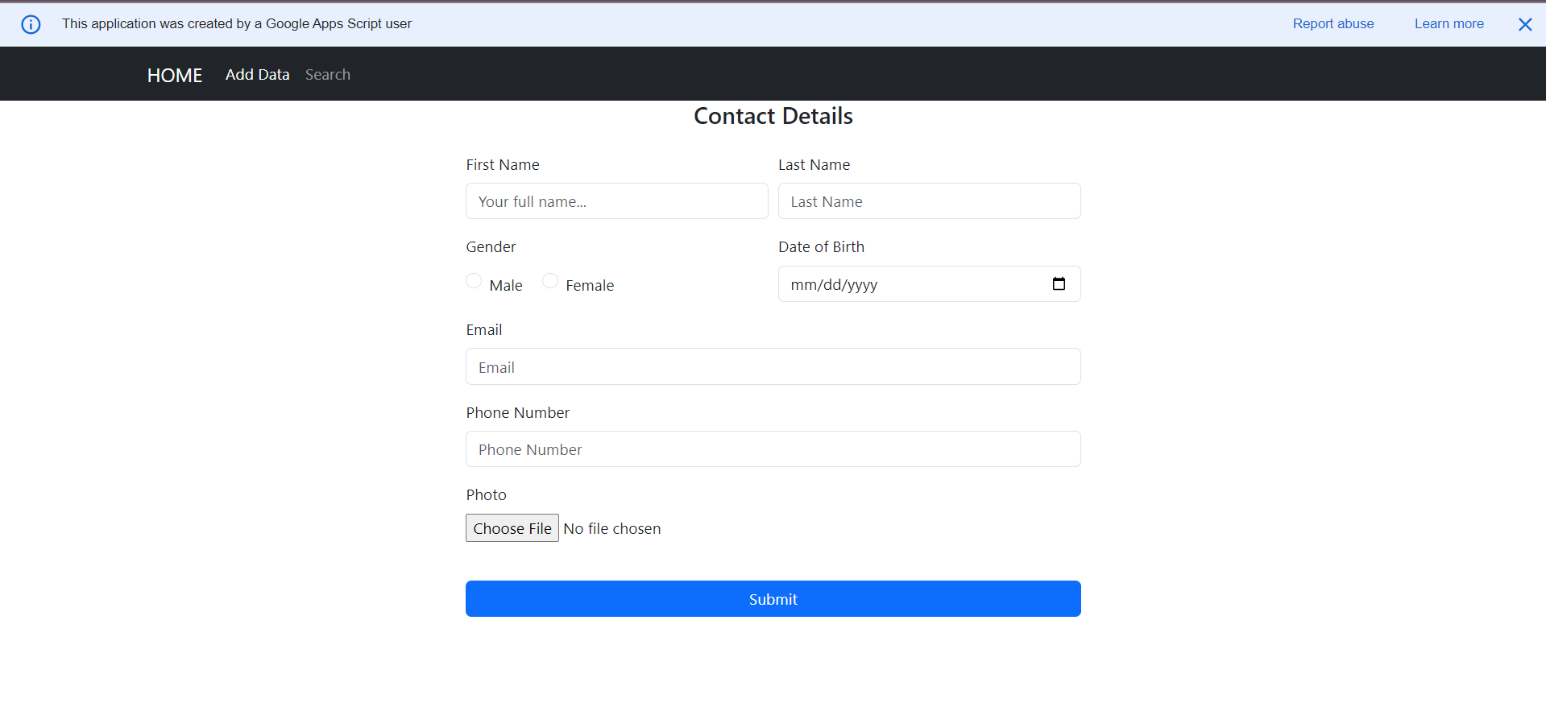
Task: Click the Report abuse link
Action: click(x=1333, y=24)
